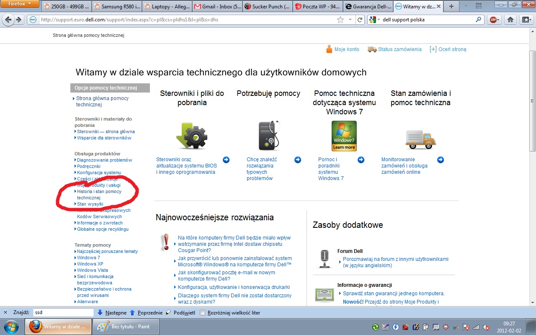Image resolution: width=536 pixels, height=335 pixels.
Task: Click the Podświetl highlight button
Action: tap(180, 313)
